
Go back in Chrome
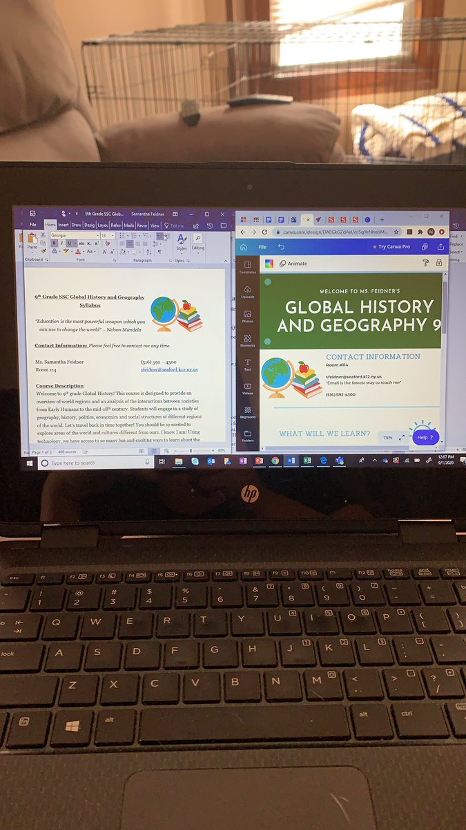(243, 232)
